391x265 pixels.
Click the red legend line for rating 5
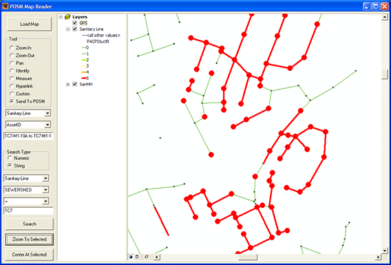coord(84,78)
